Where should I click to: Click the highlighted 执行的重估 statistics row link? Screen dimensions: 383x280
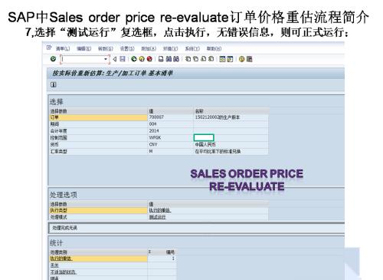(61, 259)
